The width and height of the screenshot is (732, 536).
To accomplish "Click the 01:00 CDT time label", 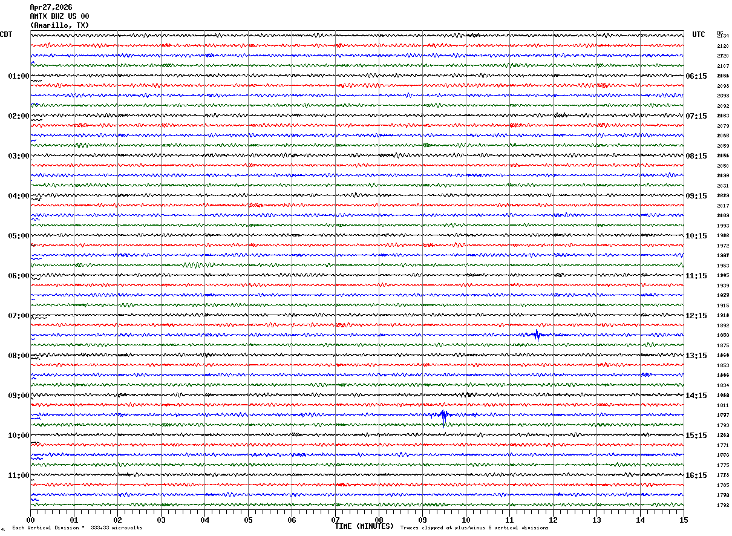I will pos(18,76).
